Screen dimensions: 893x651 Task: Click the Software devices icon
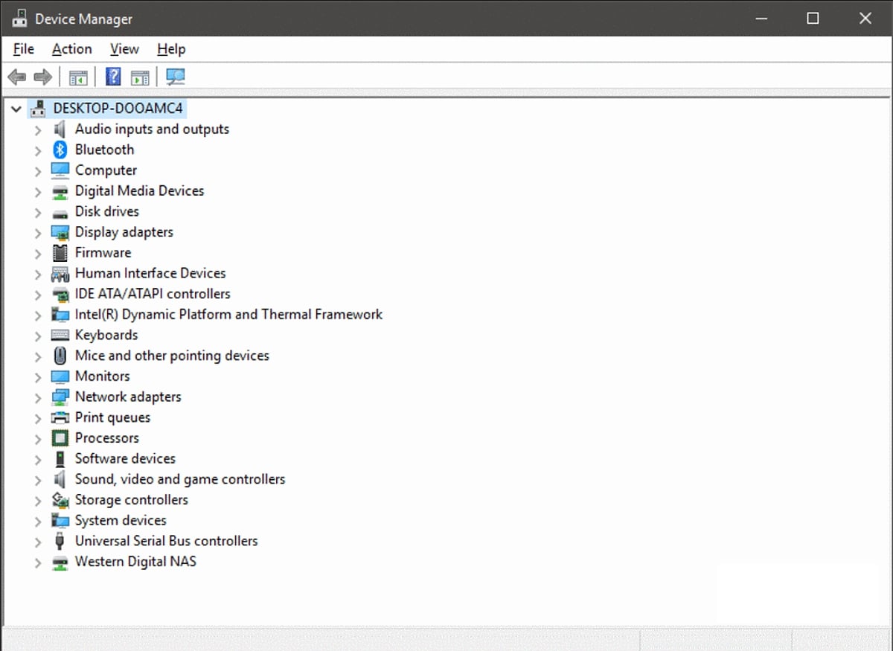[60, 459]
